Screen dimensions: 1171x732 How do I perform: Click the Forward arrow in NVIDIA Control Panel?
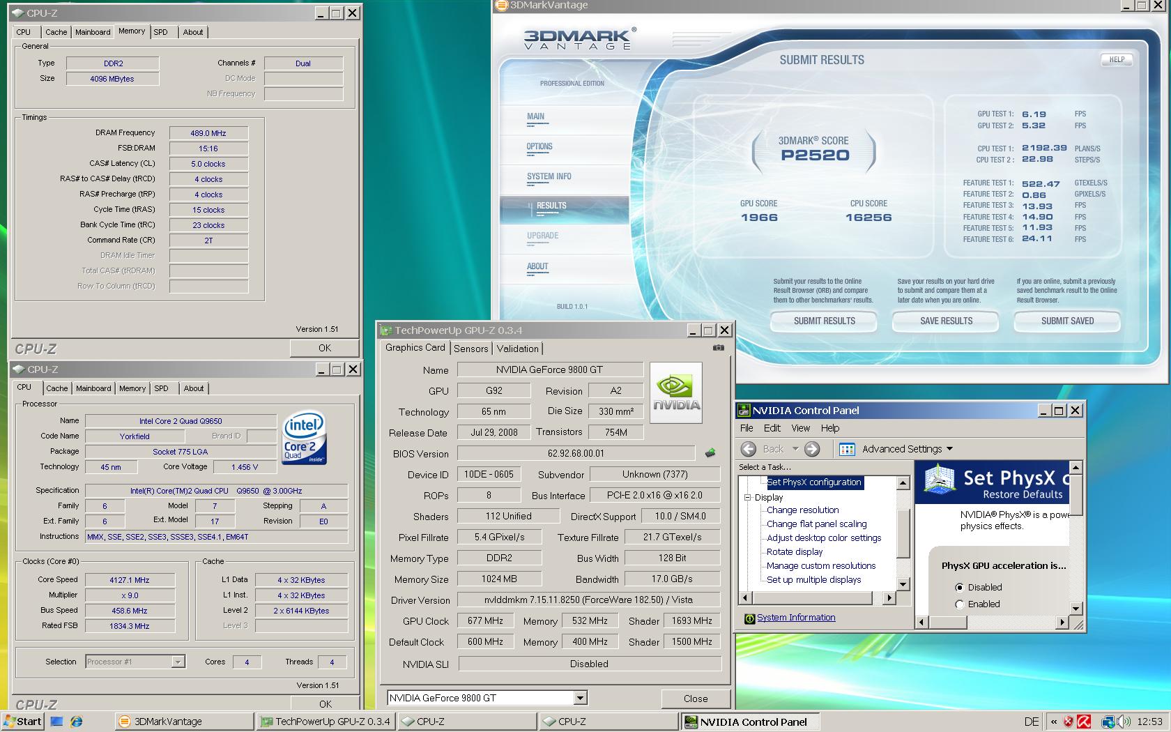[x=812, y=449]
